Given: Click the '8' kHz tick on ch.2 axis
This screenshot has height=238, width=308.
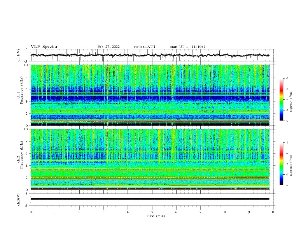Looking at the screenshot, I should coord(28,142).
